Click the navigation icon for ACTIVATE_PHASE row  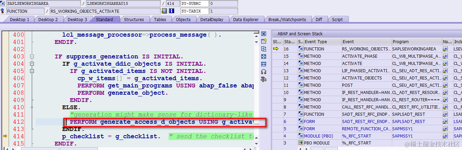tap(445, 56)
